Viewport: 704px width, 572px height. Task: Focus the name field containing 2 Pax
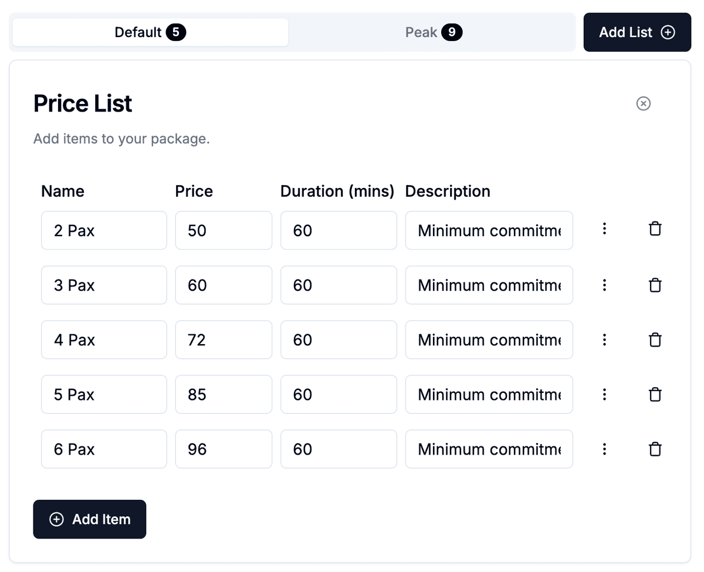104,231
